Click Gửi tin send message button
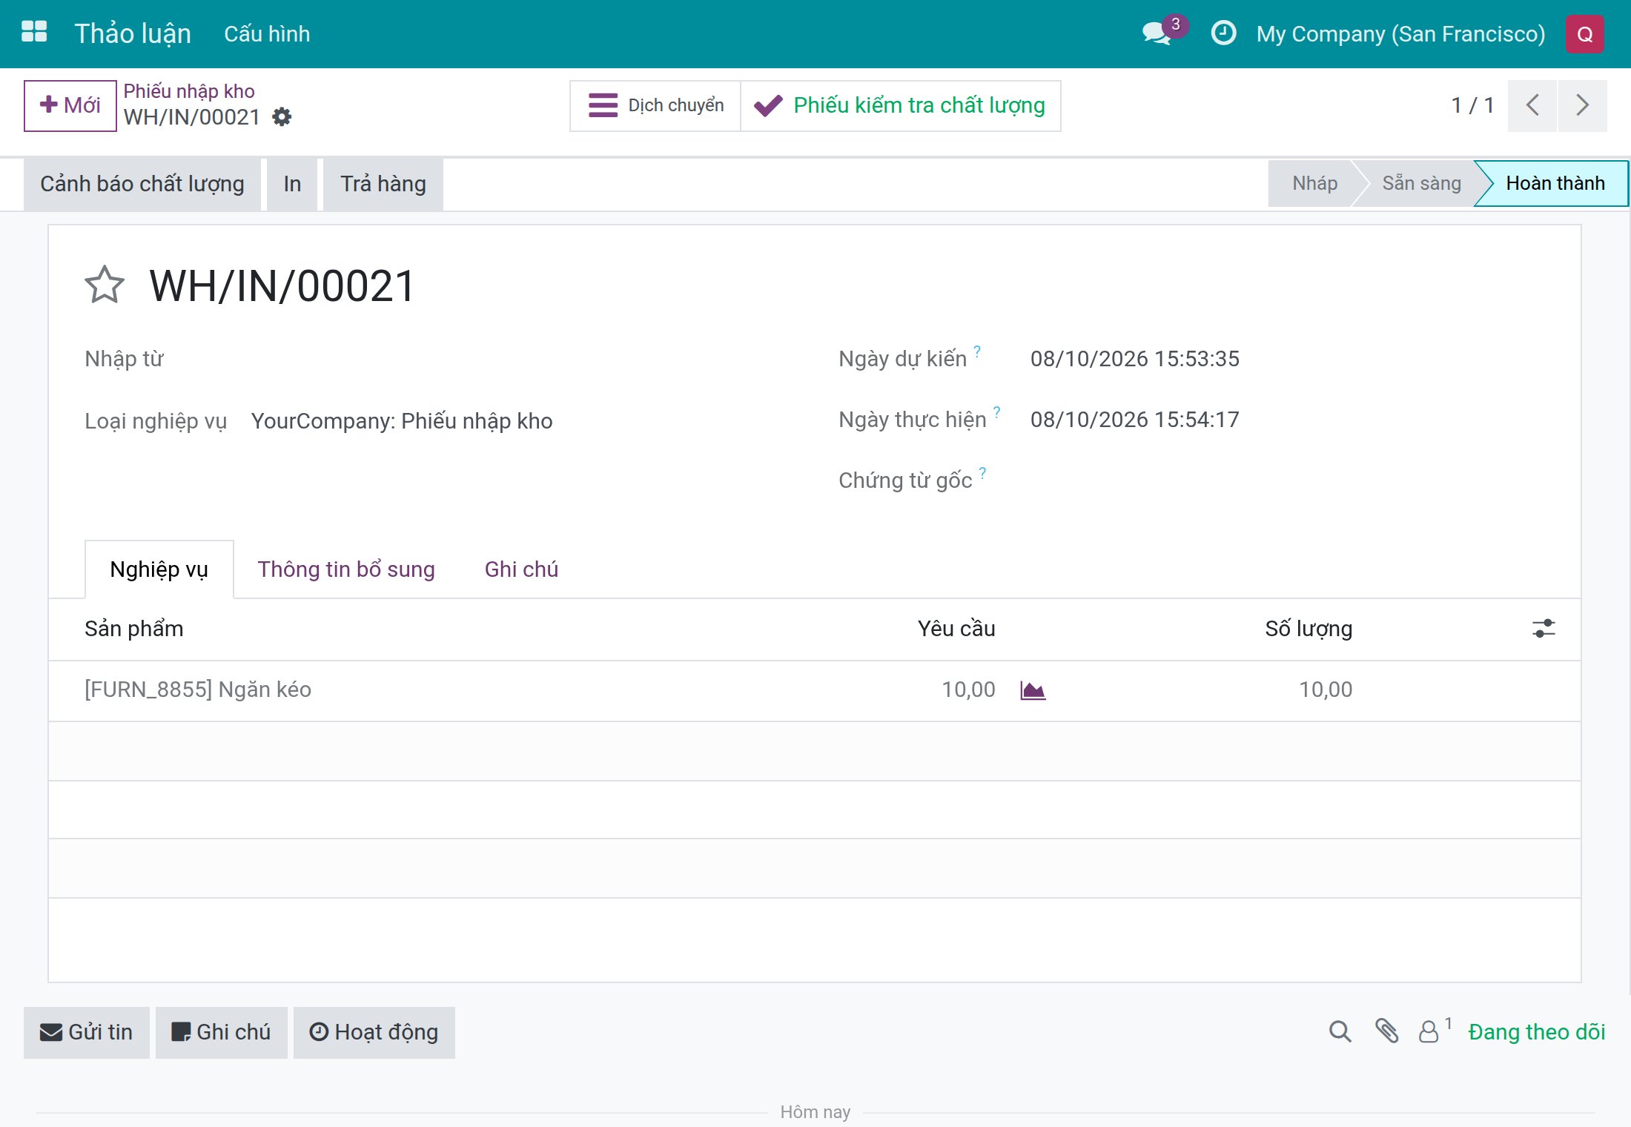 [x=87, y=1032]
